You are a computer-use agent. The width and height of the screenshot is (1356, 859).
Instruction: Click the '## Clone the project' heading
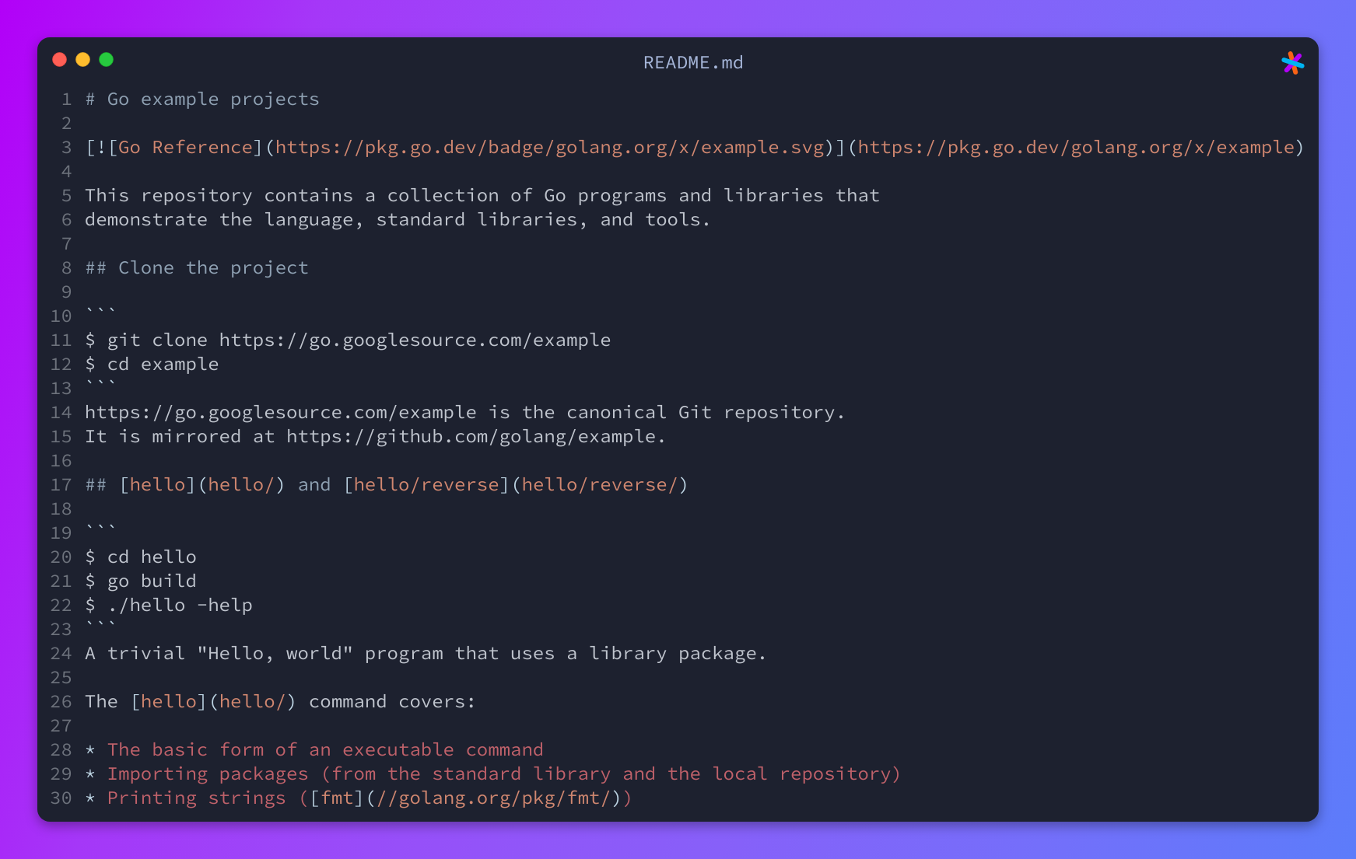point(197,267)
